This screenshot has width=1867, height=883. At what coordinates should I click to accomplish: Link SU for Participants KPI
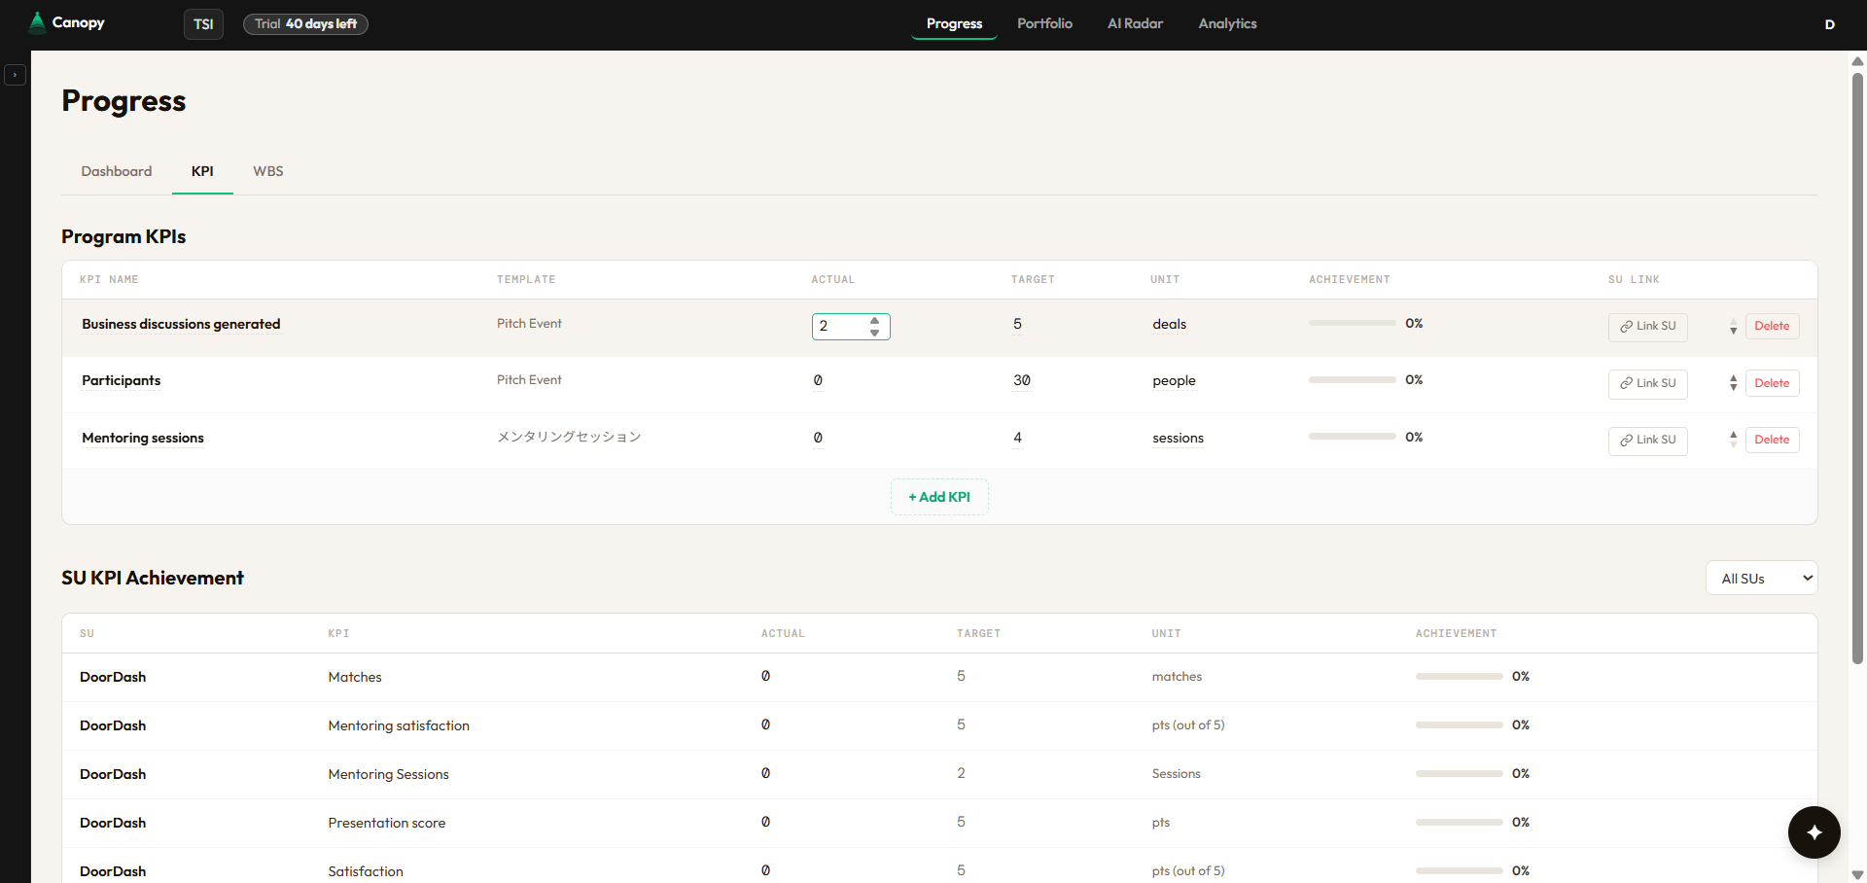(1648, 383)
